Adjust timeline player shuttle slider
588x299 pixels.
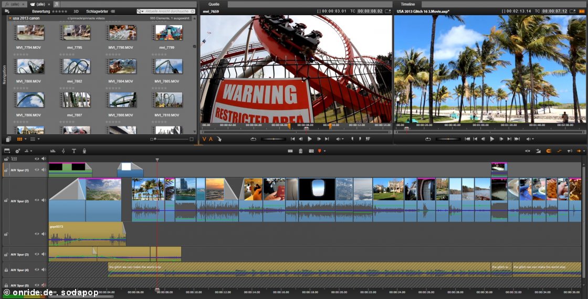[x=448, y=139]
